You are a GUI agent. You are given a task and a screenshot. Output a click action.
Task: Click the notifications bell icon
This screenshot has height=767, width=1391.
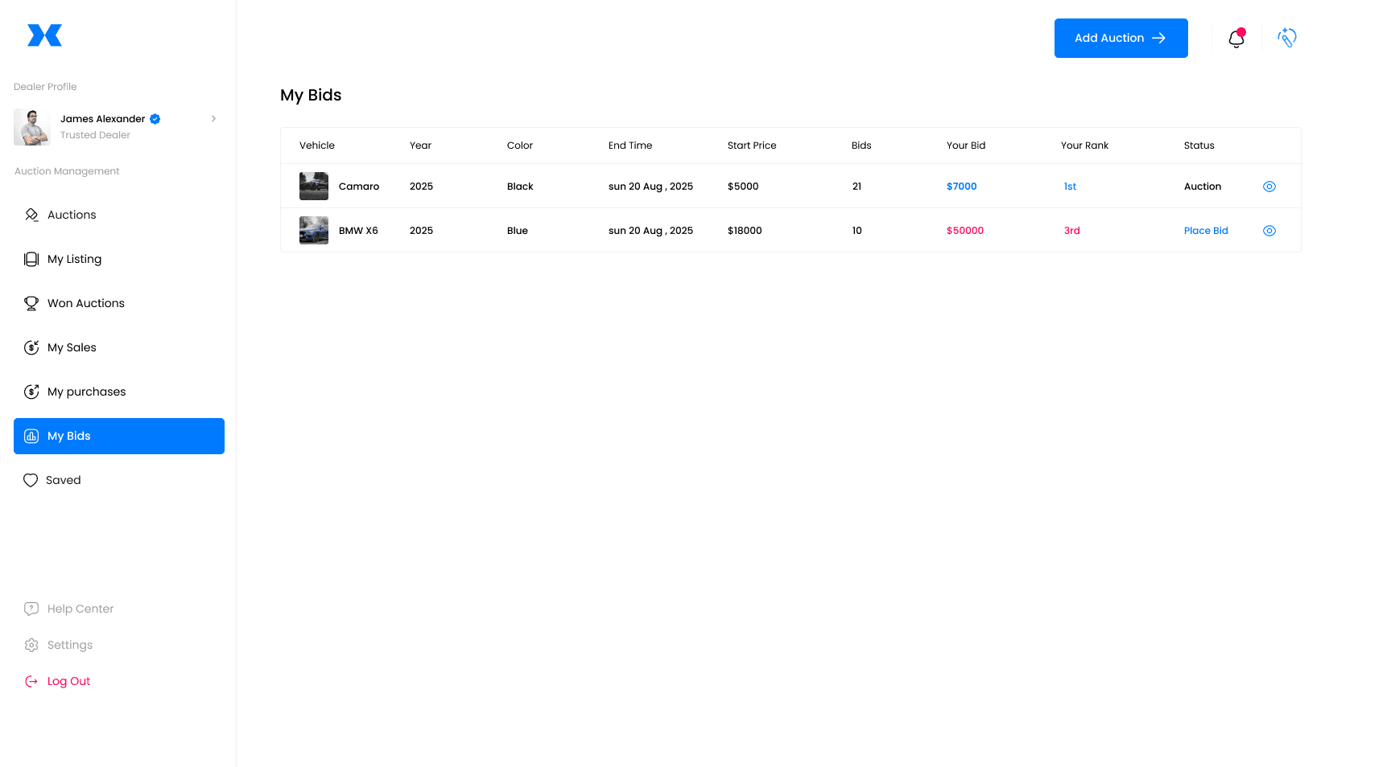tap(1236, 38)
